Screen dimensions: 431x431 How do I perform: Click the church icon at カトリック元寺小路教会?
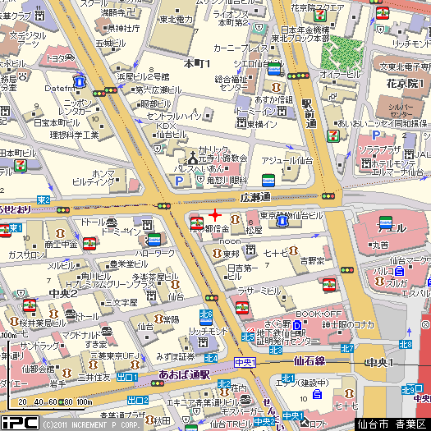tap(193, 158)
